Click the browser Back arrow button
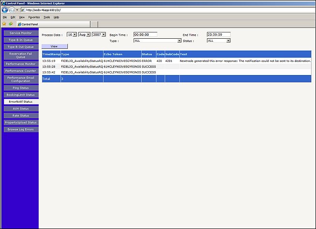 (x=5, y=10)
